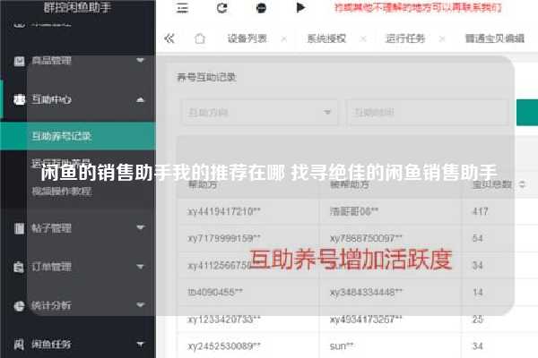Switch to the 系统授权 tab

pos(326,38)
